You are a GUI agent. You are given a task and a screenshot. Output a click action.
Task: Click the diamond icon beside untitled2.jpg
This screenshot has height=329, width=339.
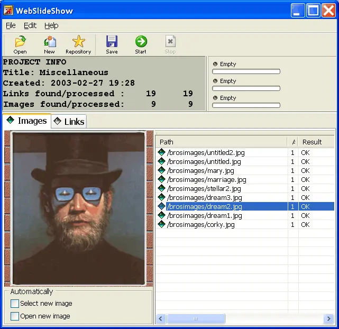click(x=162, y=153)
